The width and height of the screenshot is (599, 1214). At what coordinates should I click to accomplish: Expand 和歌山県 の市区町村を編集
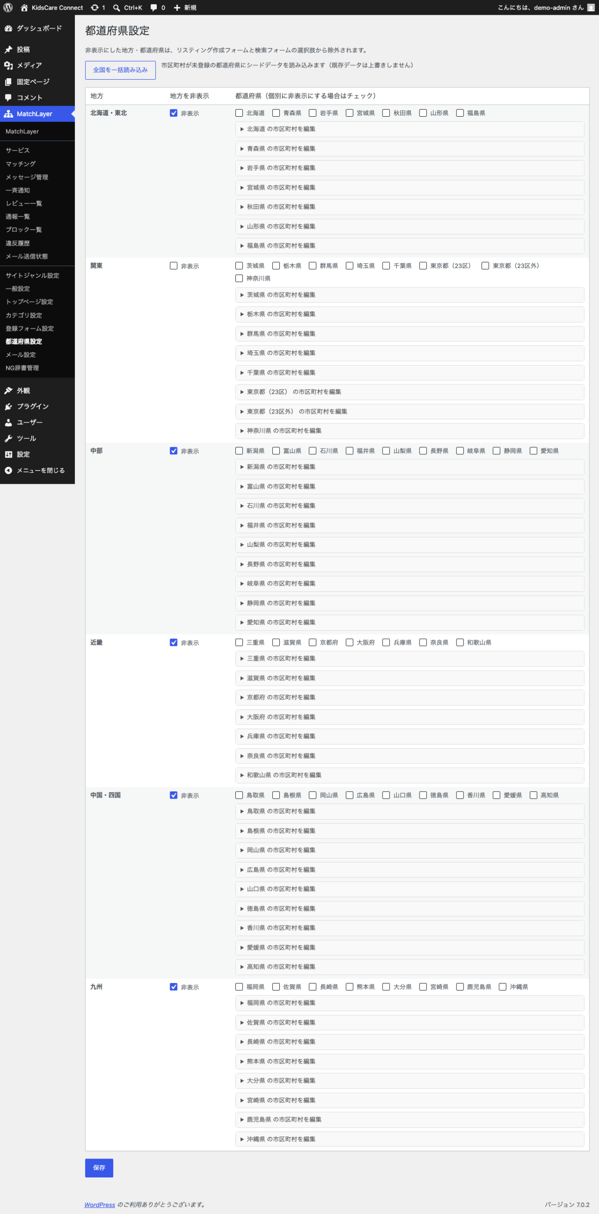point(410,775)
